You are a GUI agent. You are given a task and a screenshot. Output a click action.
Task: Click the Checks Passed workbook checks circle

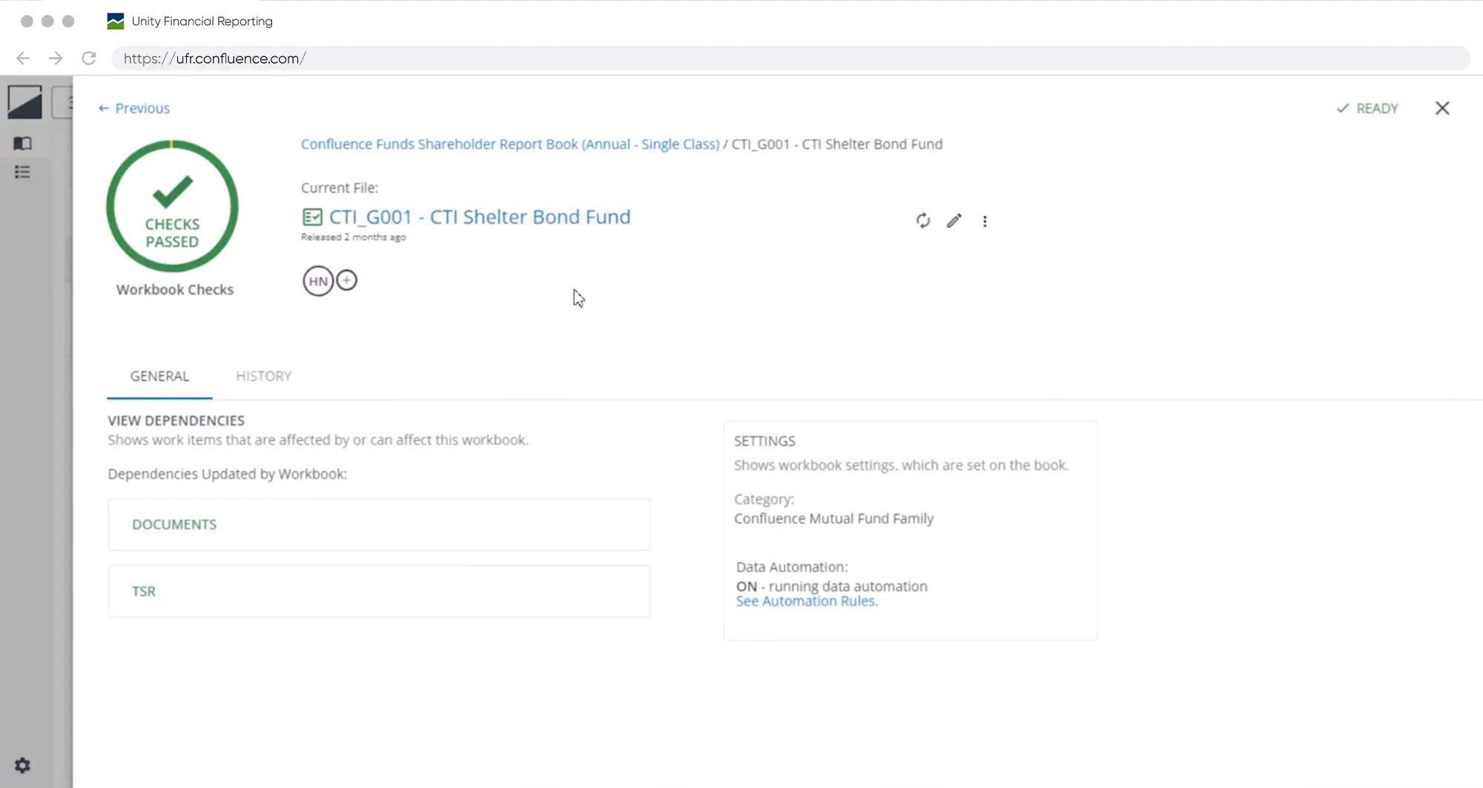coord(172,206)
